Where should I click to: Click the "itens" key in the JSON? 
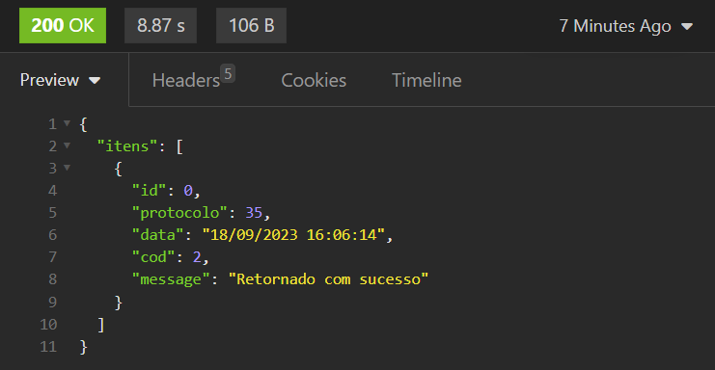[127, 146]
